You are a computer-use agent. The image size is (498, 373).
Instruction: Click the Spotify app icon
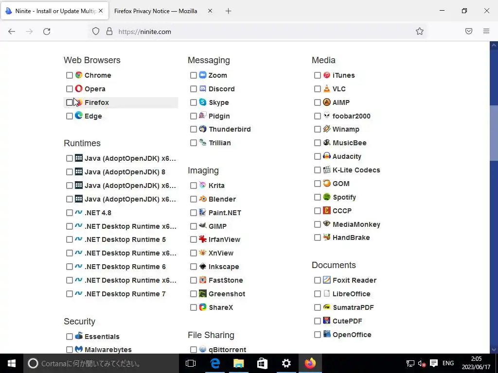click(x=327, y=197)
